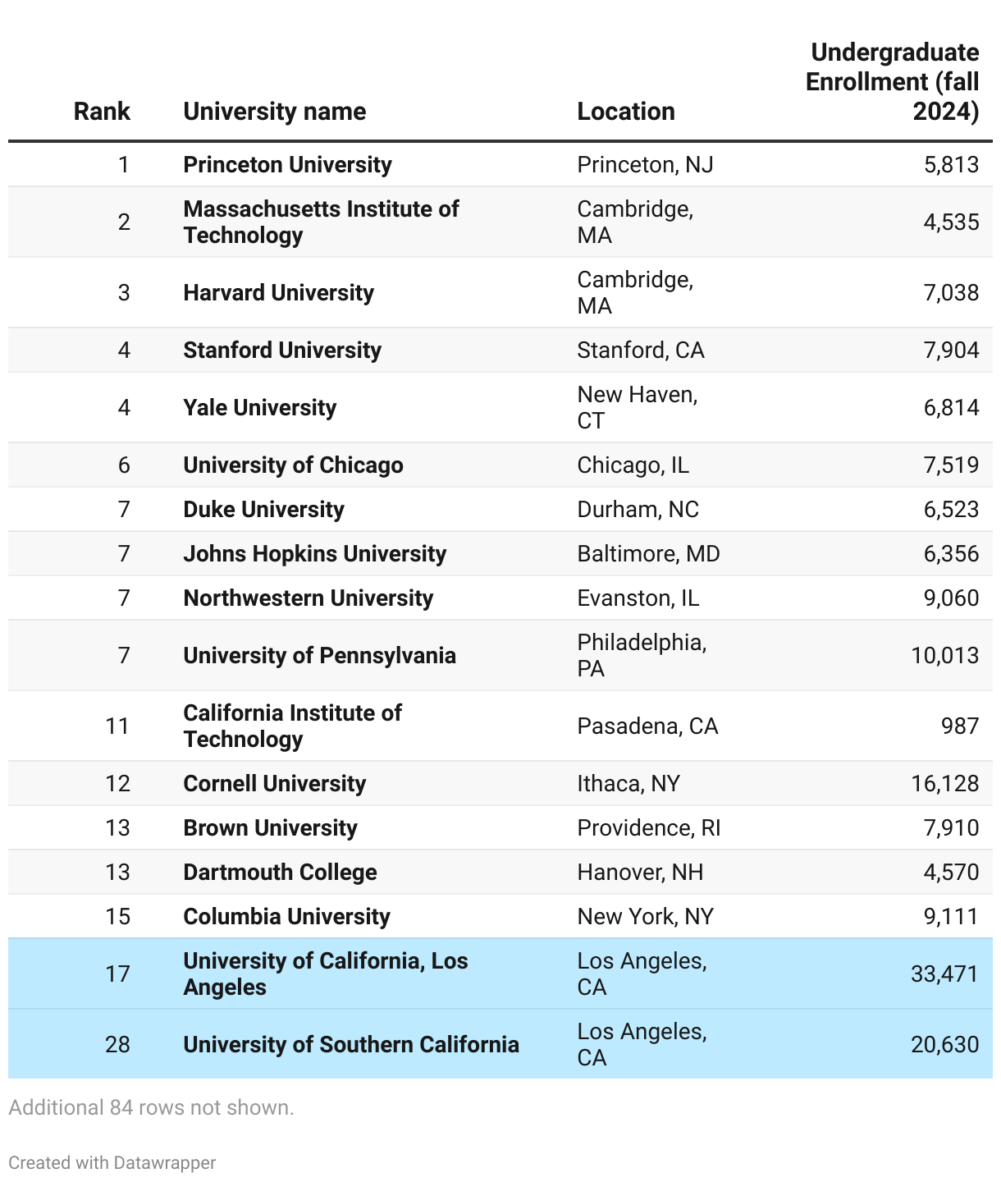
Task: Click the University name column header
Action: [x=275, y=112]
